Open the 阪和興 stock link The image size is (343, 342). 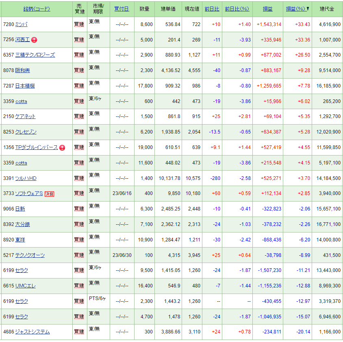click(x=22, y=70)
